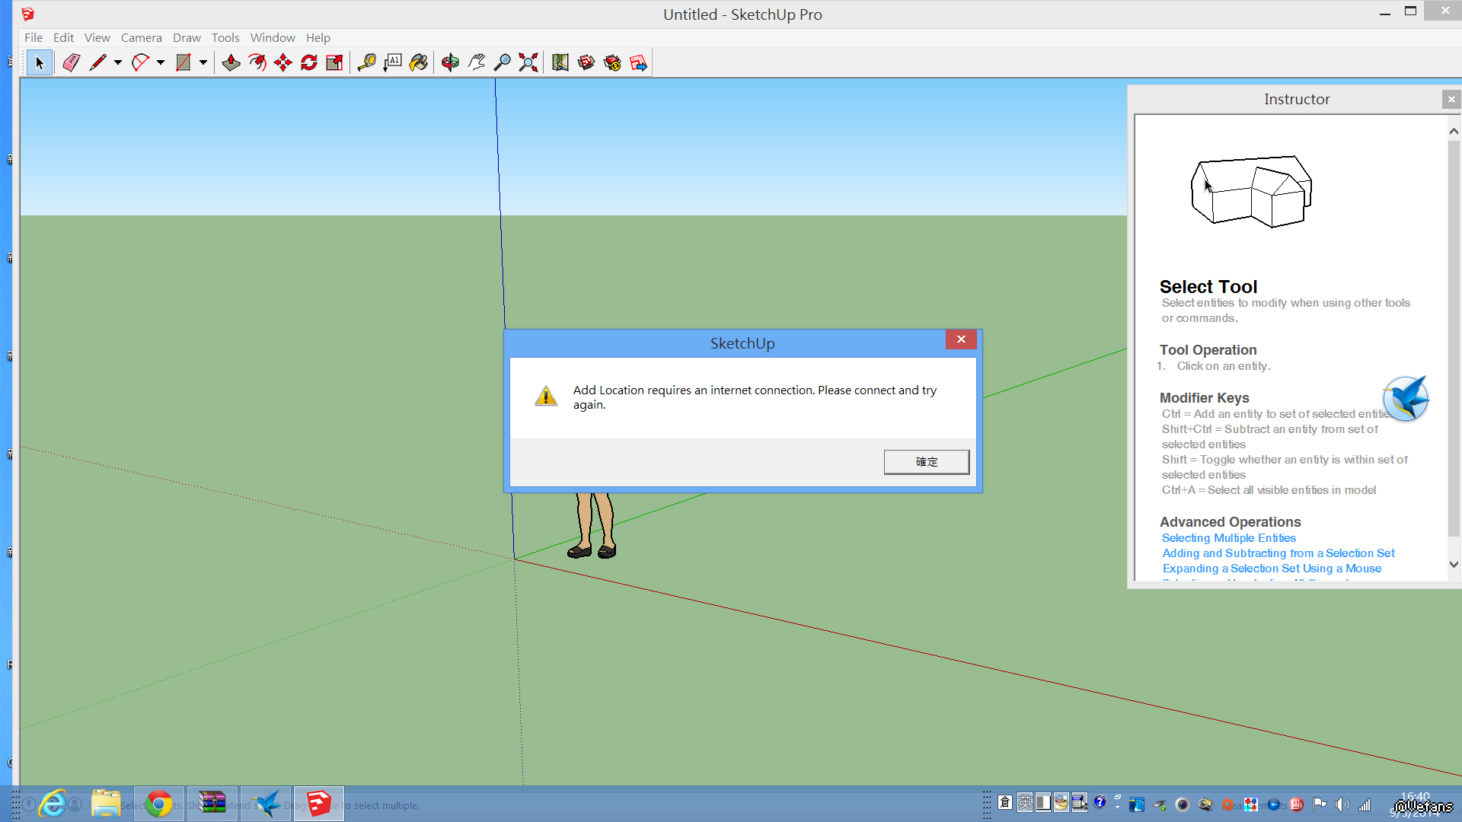The width and height of the screenshot is (1462, 822).
Task: Click the Add Location map icon
Action: coord(560,62)
